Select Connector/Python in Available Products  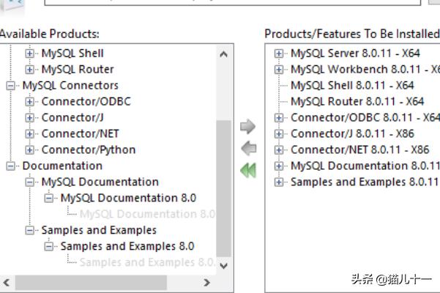click(x=89, y=150)
